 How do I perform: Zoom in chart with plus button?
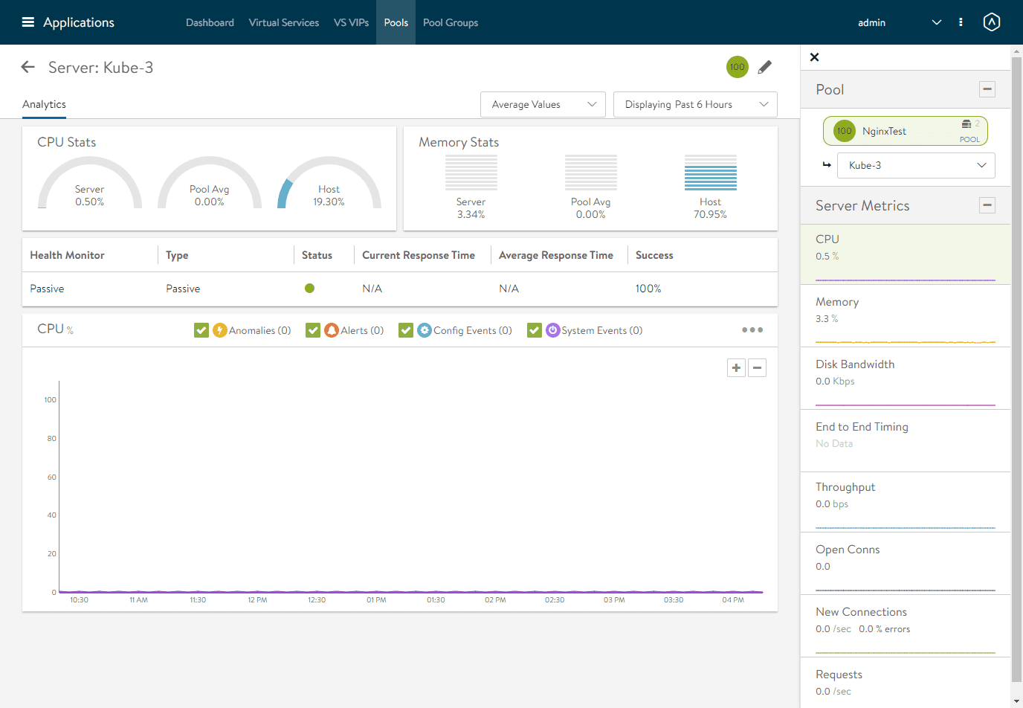(736, 368)
